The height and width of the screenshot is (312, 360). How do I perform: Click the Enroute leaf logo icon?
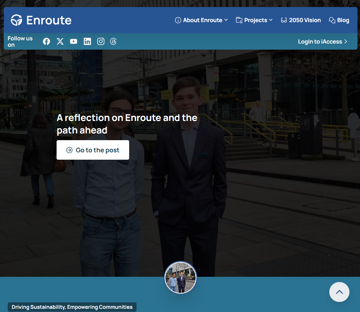pyautogui.click(x=17, y=20)
